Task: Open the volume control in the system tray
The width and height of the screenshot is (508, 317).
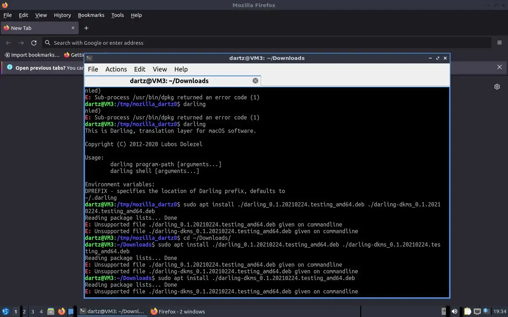Action: [455, 311]
